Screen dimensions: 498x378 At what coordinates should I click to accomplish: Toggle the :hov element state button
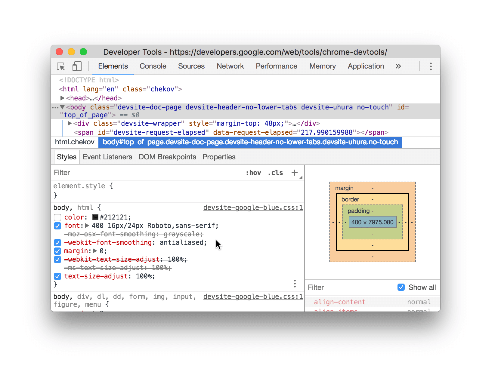coord(253,173)
